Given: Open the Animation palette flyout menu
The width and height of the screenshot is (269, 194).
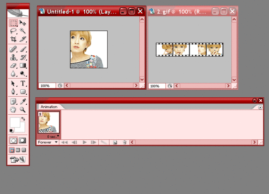Looking at the screenshot, I should [261, 107].
